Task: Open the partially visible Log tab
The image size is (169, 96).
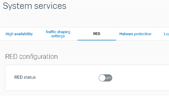Action: coord(166,34)
